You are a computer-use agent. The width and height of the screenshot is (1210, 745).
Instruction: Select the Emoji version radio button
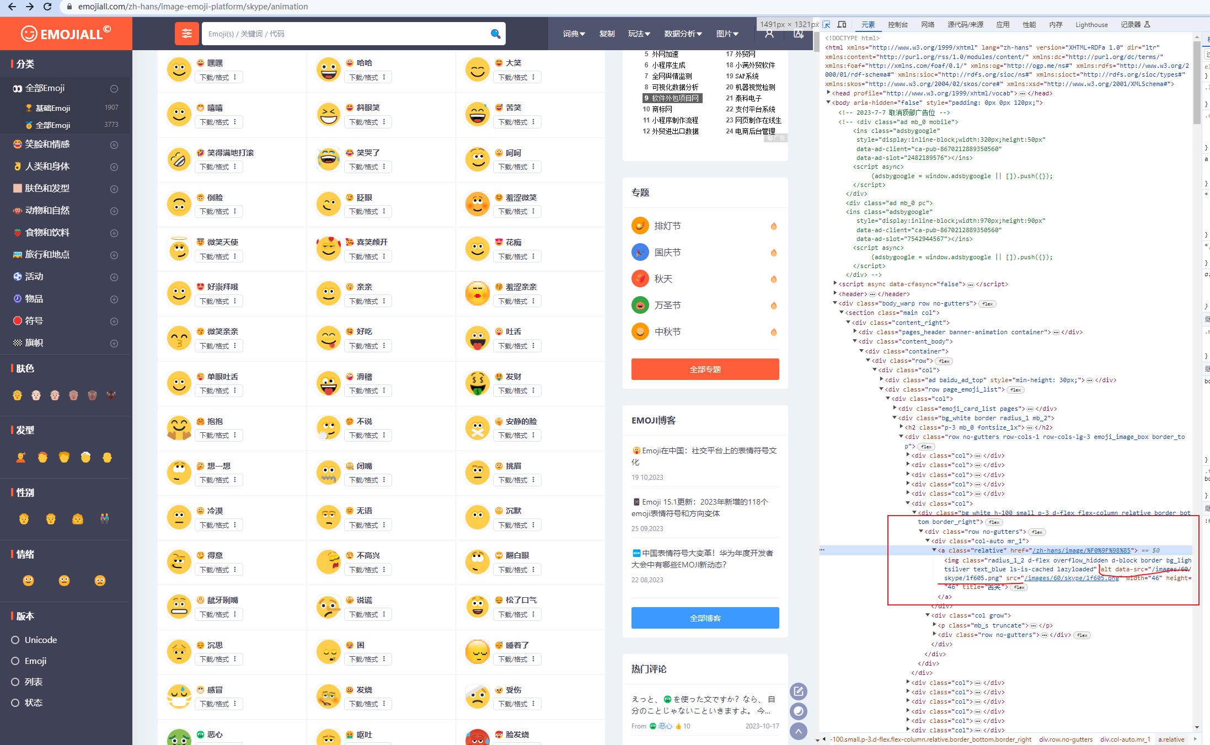point(15,661)
